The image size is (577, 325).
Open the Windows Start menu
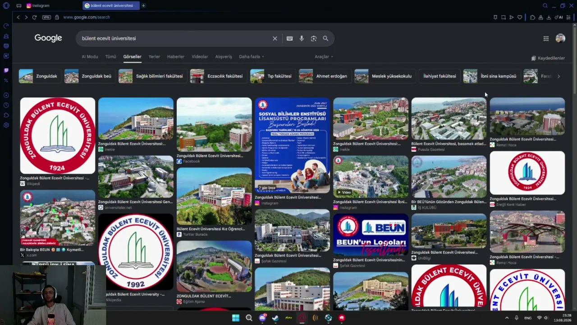click(x=236, y=318)
